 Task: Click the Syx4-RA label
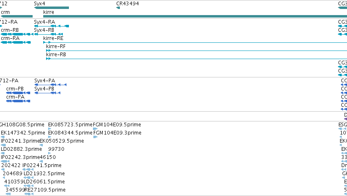pos(44,22)
